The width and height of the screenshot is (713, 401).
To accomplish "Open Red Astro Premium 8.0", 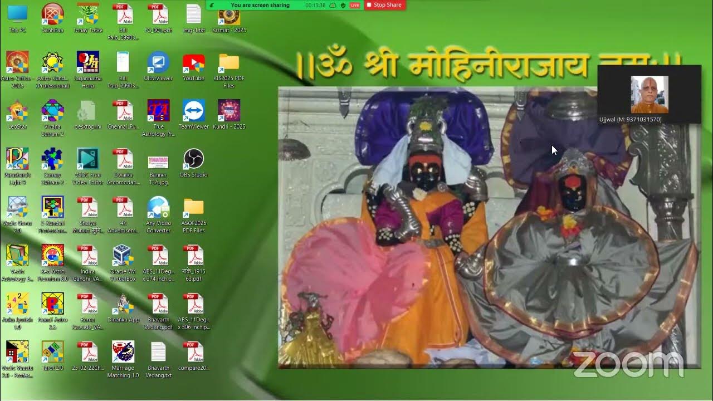I will coord(52,263).
